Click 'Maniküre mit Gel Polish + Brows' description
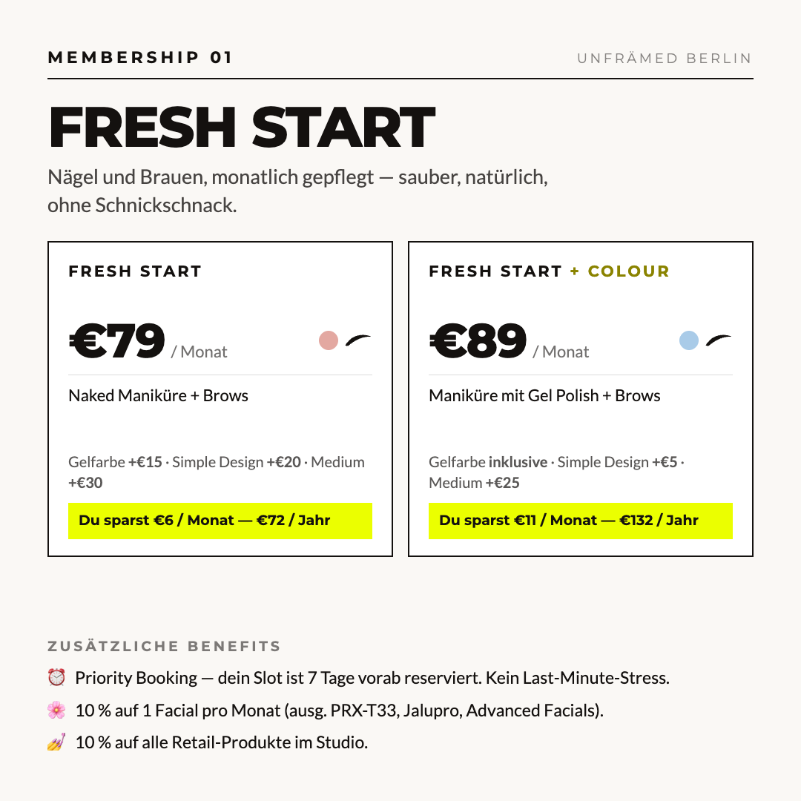Screen dimensions: 801x801 click(544, 396)
